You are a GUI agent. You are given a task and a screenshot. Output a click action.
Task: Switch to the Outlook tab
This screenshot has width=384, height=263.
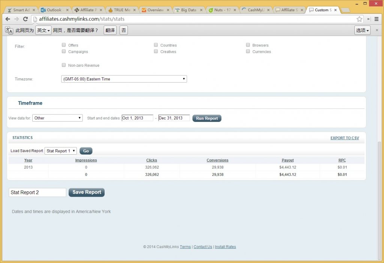click(x=54, y=10)
